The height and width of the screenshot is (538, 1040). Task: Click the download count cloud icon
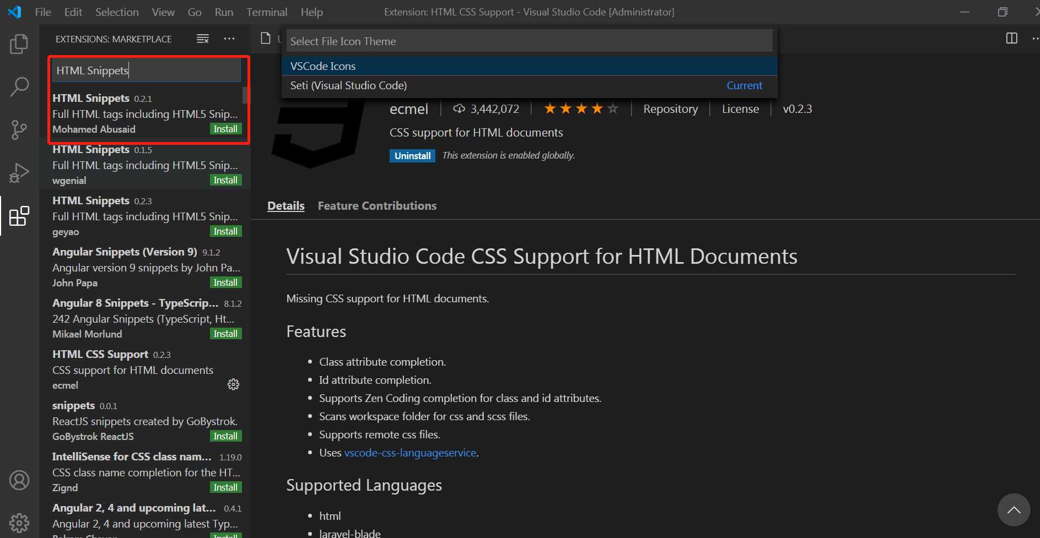pos(459,108)
